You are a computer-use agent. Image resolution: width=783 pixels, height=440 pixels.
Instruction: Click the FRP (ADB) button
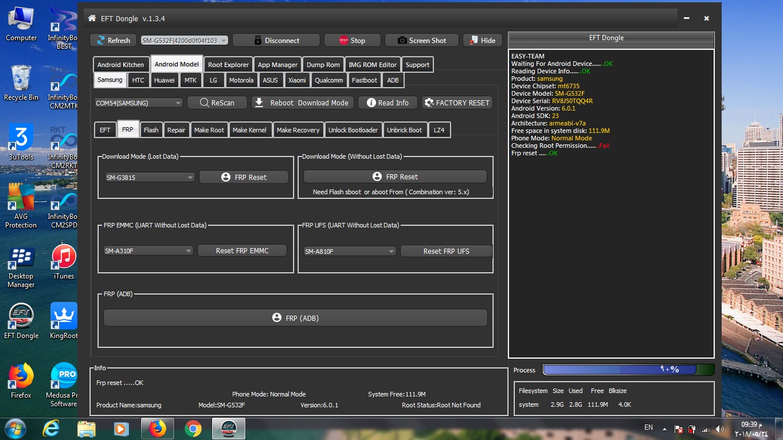pyautogui.click(x=295, y=317)
